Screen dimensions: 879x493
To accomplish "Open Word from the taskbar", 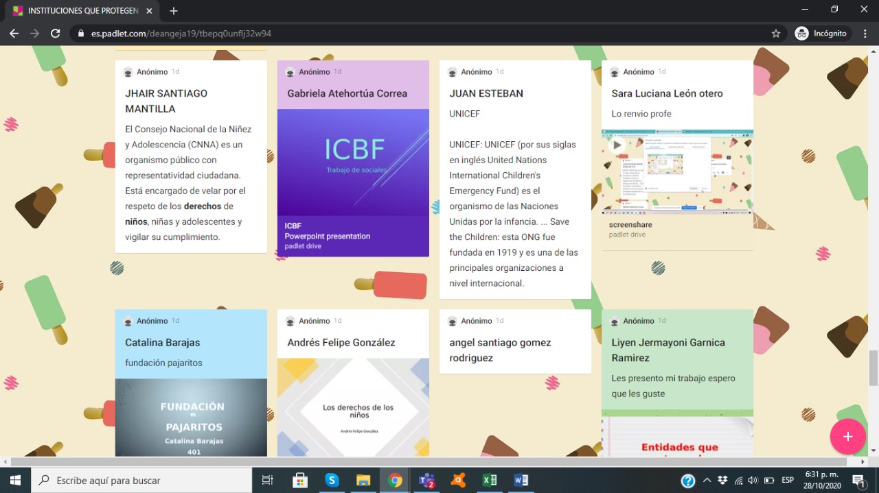I will (521, 480).
